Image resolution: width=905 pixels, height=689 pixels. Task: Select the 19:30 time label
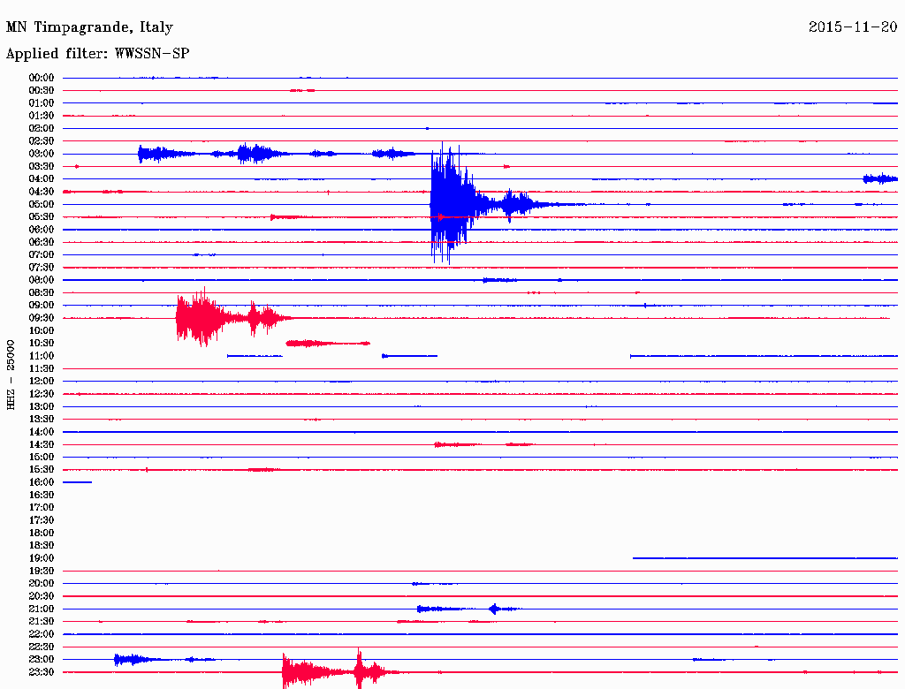[42, 572]
